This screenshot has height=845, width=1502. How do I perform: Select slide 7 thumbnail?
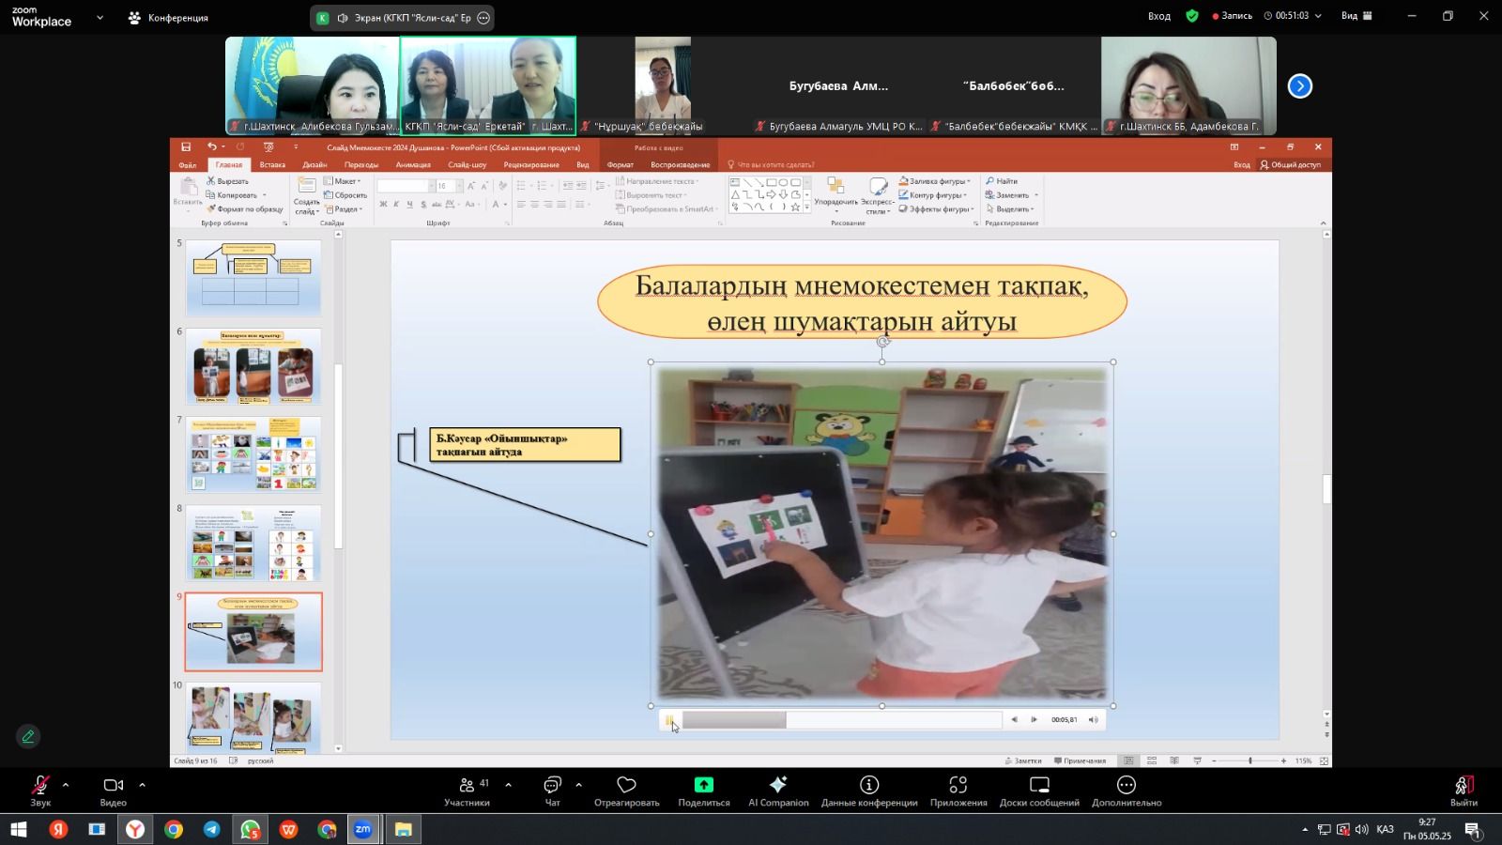253,454
